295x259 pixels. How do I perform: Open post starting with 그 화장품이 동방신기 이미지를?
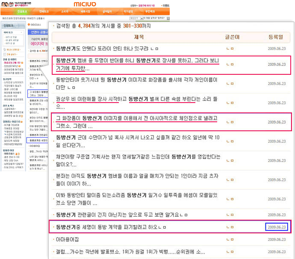point(137,118)
